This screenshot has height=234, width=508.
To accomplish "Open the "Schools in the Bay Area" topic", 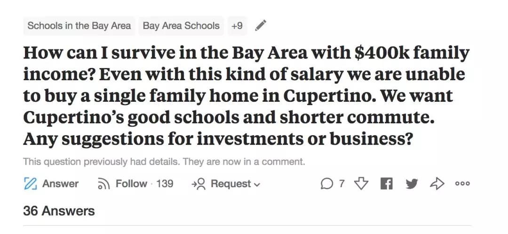I will tap(79, 26).
